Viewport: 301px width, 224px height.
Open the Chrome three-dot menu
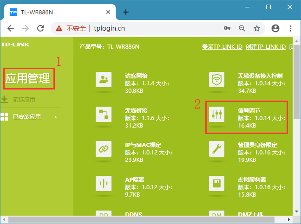tap(290, 28)
